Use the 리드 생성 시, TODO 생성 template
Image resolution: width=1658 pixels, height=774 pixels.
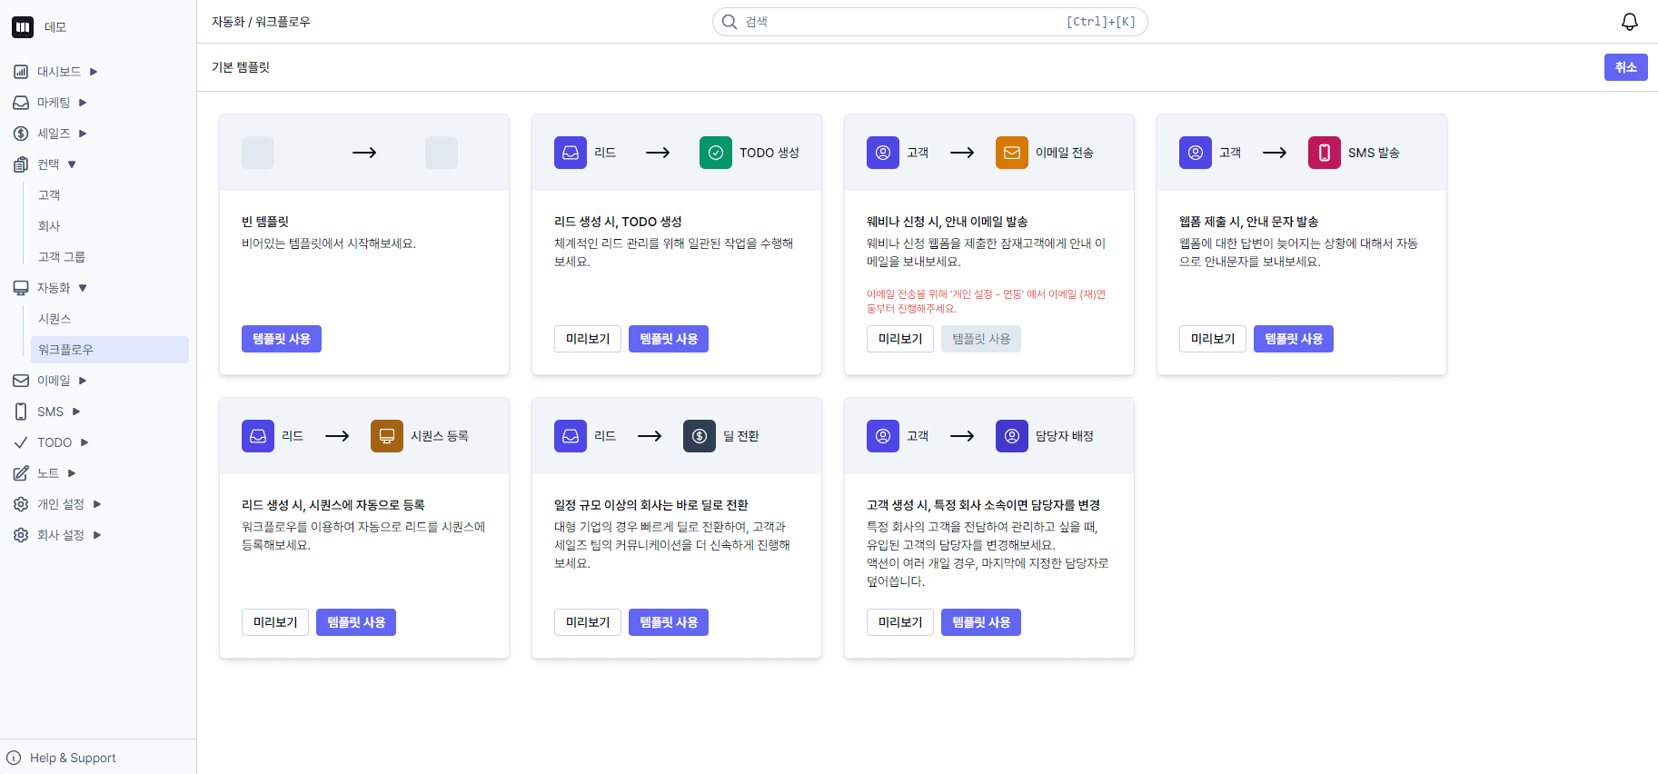669,339
